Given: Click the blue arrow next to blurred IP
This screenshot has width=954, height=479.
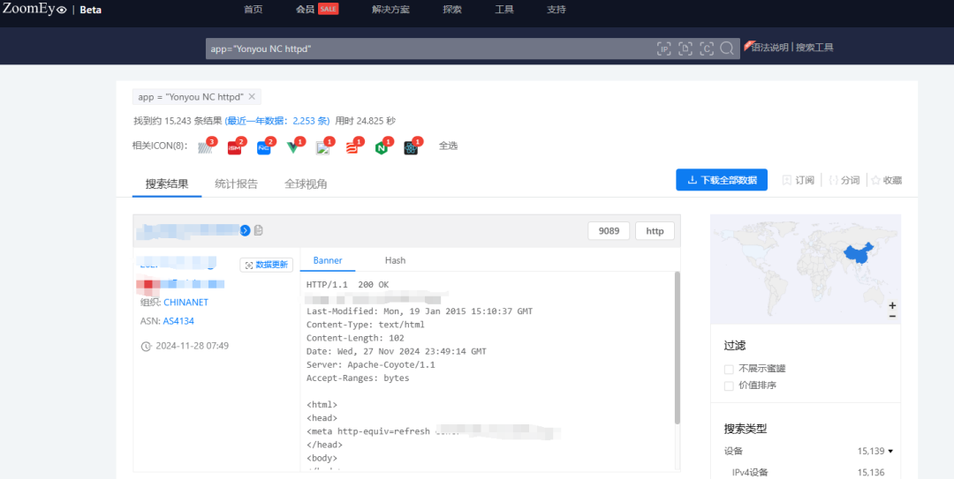Looking at the screenshot, I should pos(246,230).
